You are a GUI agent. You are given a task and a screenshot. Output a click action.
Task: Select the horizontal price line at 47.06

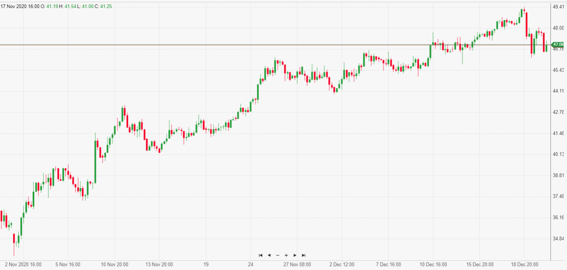(x=275, y=45)
